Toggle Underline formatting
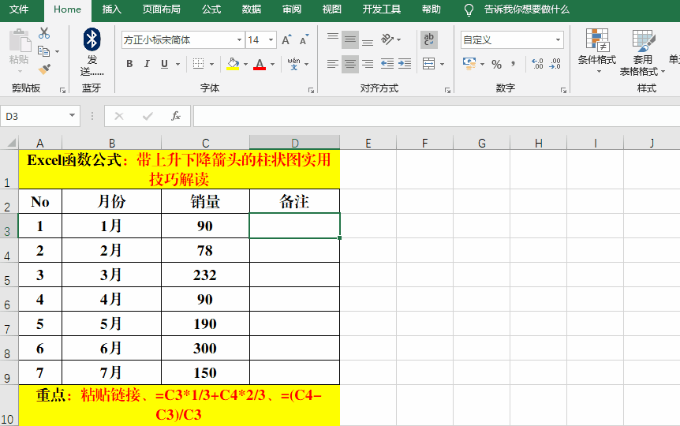 coord(164,64)
